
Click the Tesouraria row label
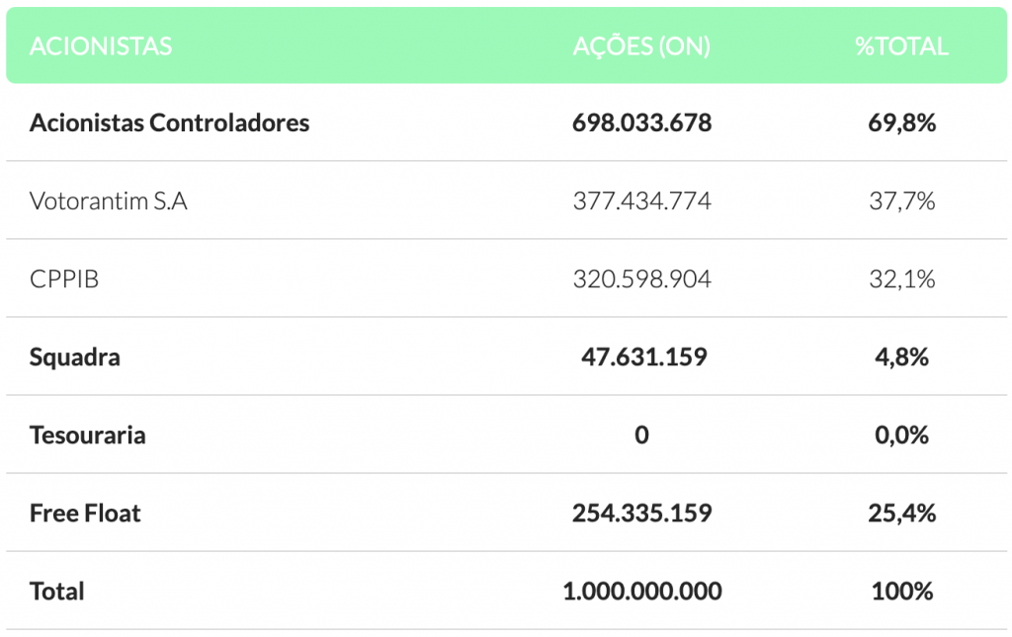87,436
